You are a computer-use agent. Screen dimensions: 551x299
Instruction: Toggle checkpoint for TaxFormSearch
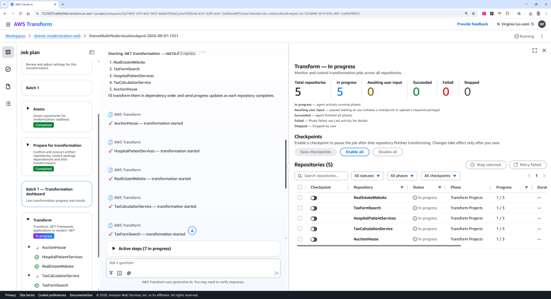(x=314, y=208)
